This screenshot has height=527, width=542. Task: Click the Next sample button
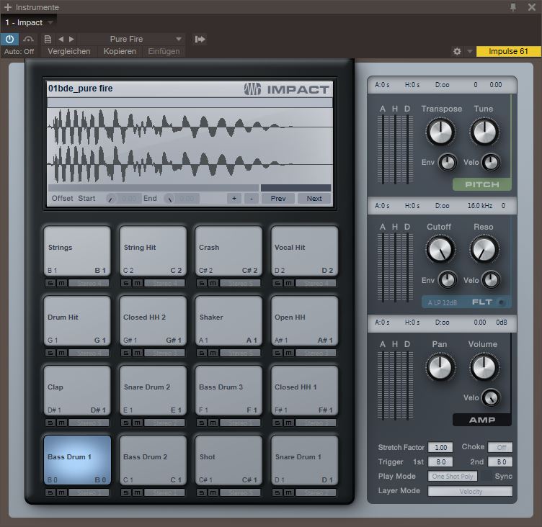click(314, 198)
